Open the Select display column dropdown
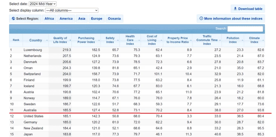The height and width of the screenshot is (137, 276). 71,10
